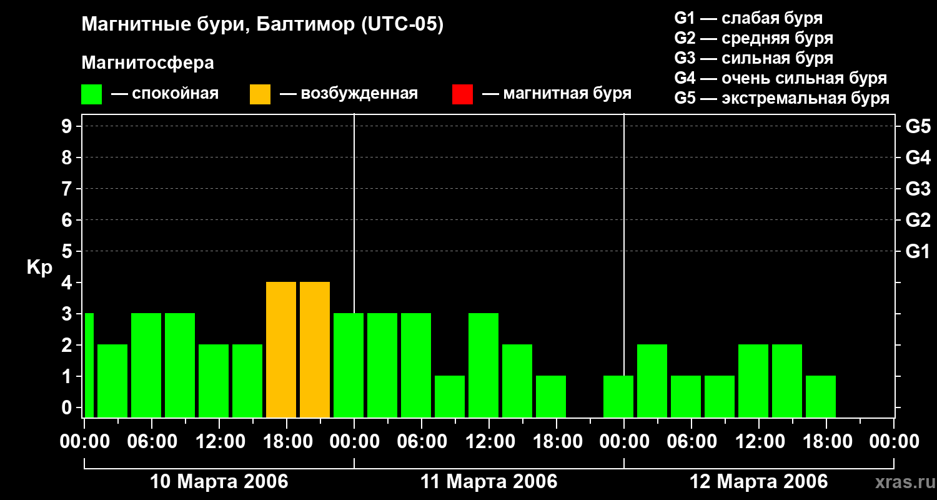Screen dimensions: 937x500
Task: Click the orange 'возбужденная' legend swatch
Action: point(260,94)
